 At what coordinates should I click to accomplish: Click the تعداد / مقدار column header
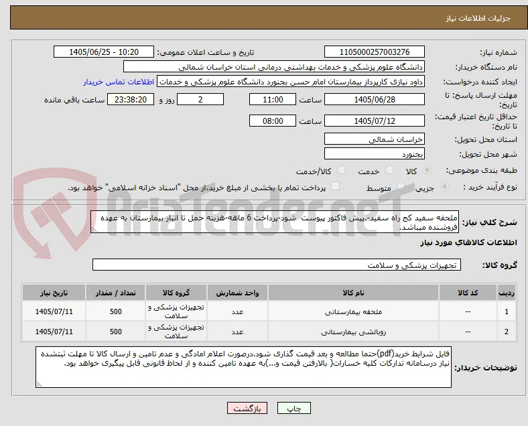point(115,293)
